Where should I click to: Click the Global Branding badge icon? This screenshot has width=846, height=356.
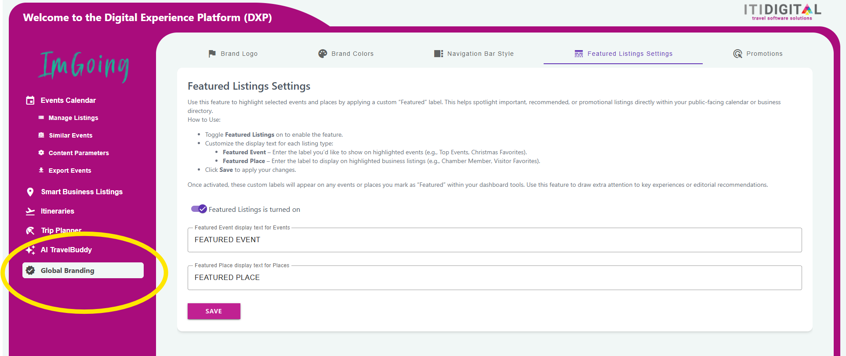click(30, 270)
